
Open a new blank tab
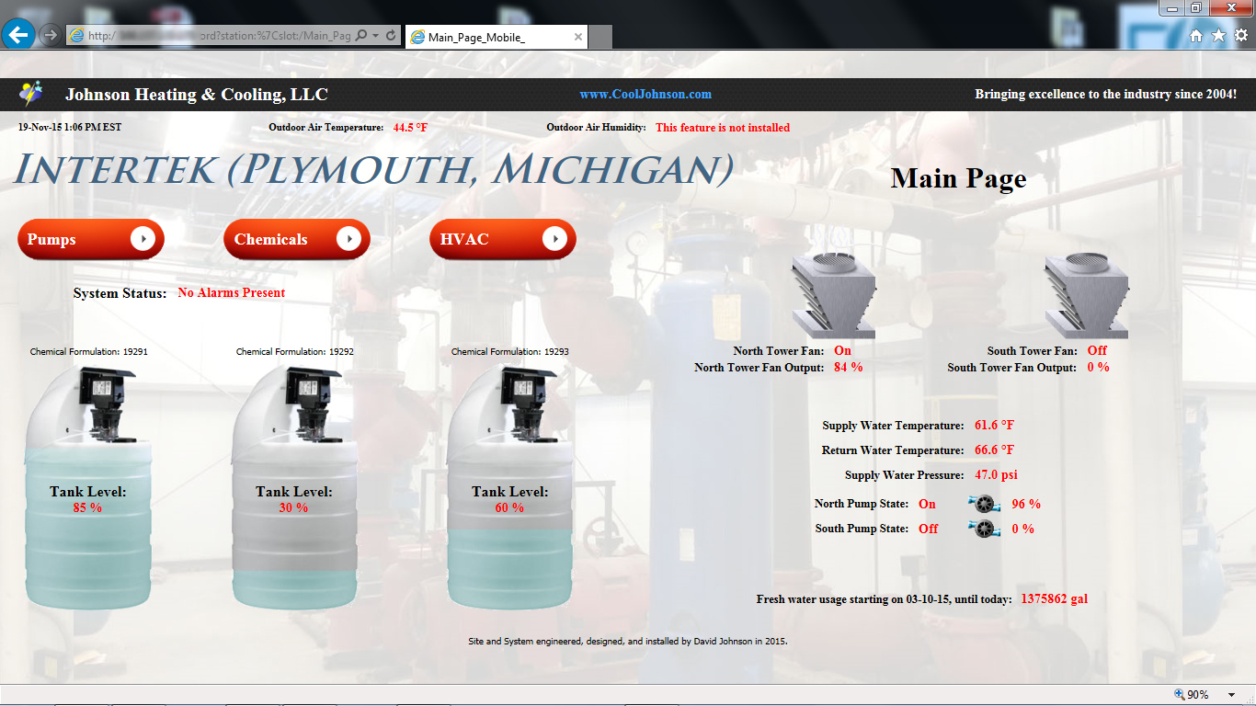click(600, 37)
